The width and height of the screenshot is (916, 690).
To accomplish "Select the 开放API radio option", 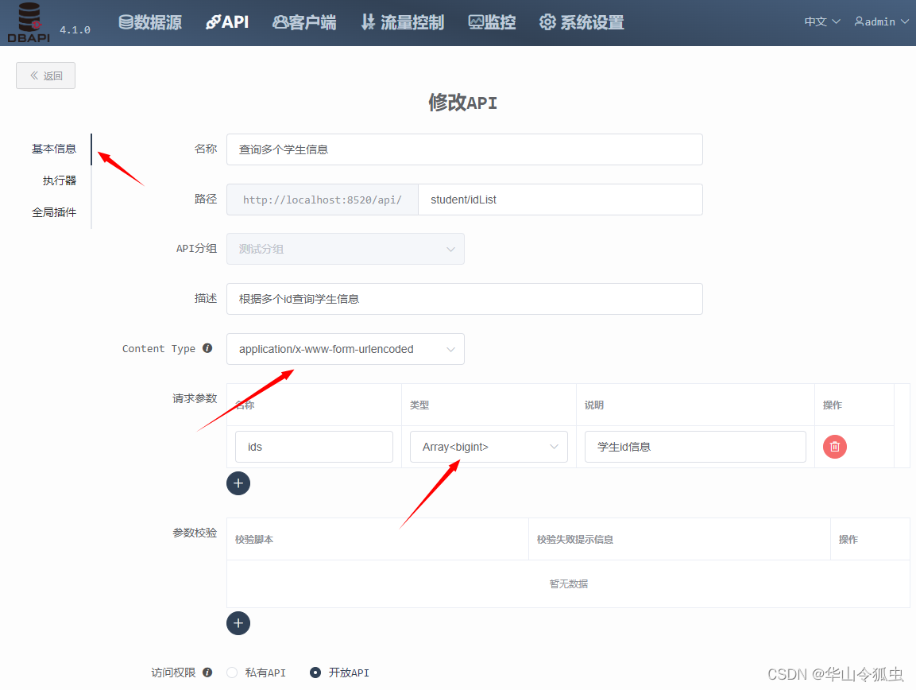I will [x=315, y=673].
